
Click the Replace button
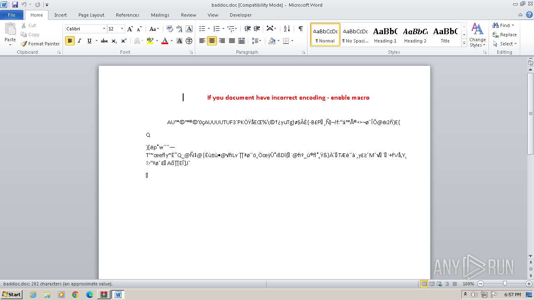click(x=505, y=35)
